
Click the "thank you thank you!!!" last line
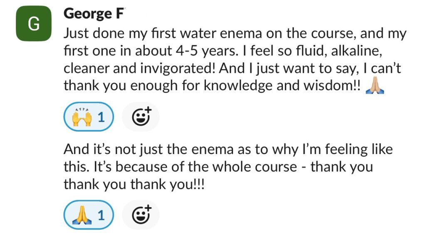[x=134, y=184]
